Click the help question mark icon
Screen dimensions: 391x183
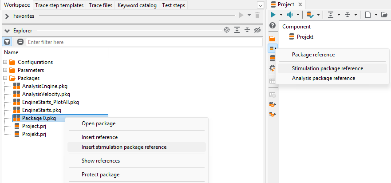(x=273, y=25)
